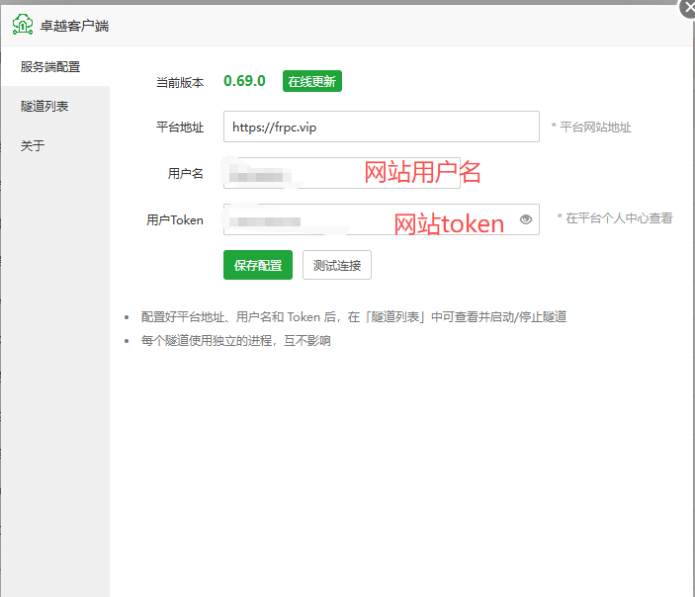The height and width of the screenshot is (597, 695).
Task: Click the note 每个隧道使用独立的进程
Action: click(236, 340)
